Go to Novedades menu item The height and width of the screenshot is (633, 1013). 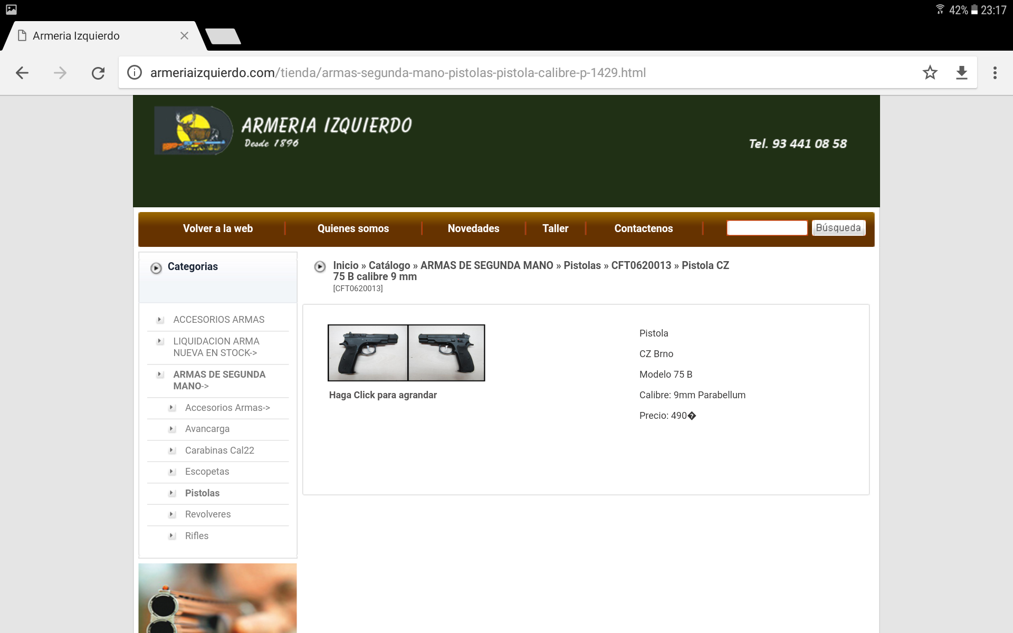[x=473, y=228]
